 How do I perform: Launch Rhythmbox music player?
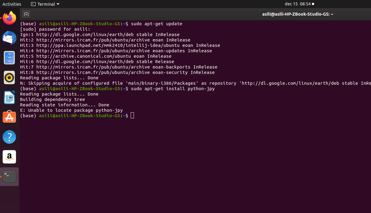(x=10, y=78)
